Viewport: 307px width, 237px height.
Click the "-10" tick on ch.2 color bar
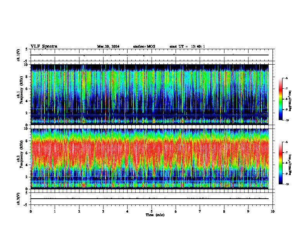tap(286, 184)
